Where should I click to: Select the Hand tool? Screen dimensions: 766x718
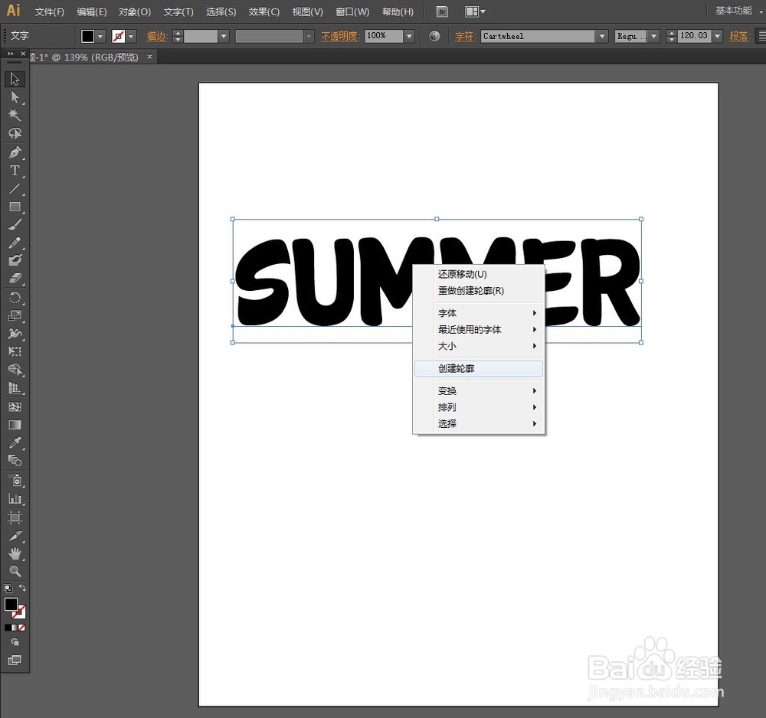pos(15,553)
